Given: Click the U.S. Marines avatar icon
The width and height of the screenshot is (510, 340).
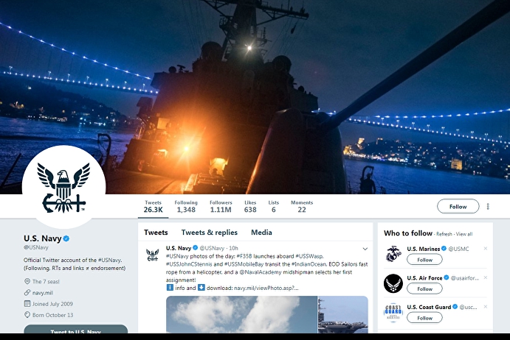Looking at the screenshot, I should 393,254.
